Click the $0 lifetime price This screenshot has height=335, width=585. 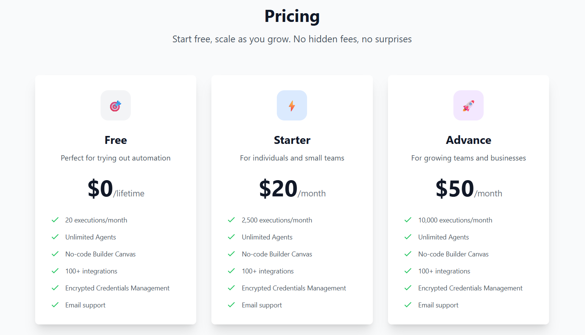click(x=116, y=189)
